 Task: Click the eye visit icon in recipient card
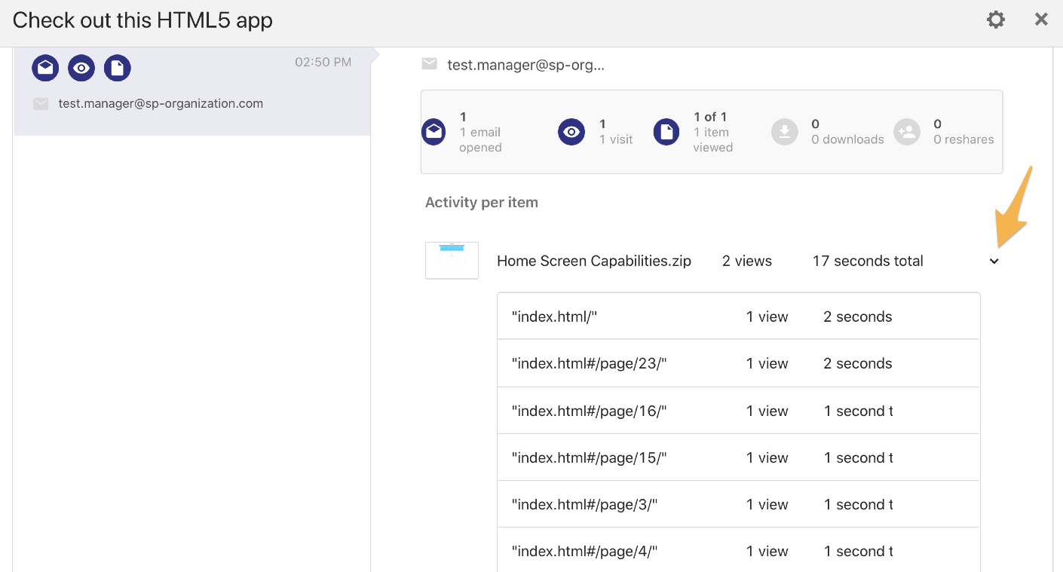point(81,68)
